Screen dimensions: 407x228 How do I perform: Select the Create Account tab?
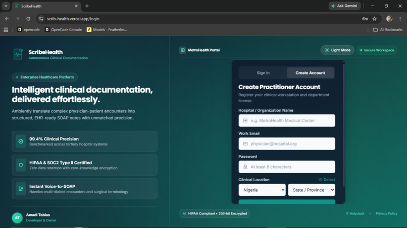tap(310, 73)
